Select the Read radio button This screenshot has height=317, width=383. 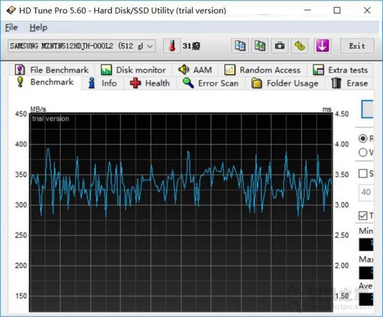pyautogui.click(x=363, y=138)
